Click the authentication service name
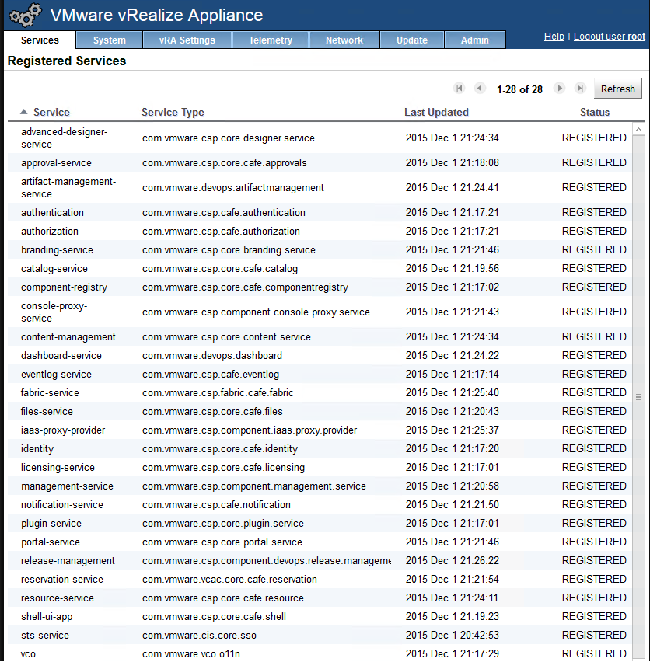 coord(52,212)
